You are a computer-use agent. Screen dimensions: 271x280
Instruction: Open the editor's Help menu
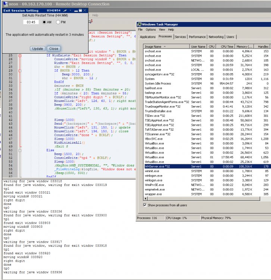pyautogui.click(x=95, y=15)
